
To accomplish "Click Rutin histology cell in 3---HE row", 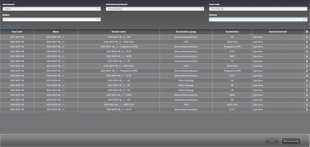I will pos(186,90).
